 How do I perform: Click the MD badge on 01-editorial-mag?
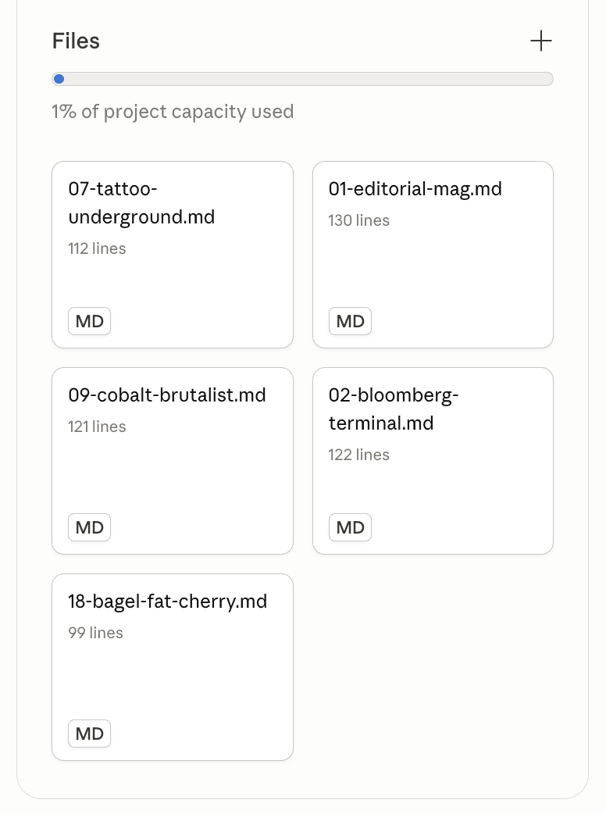[350, 321]
